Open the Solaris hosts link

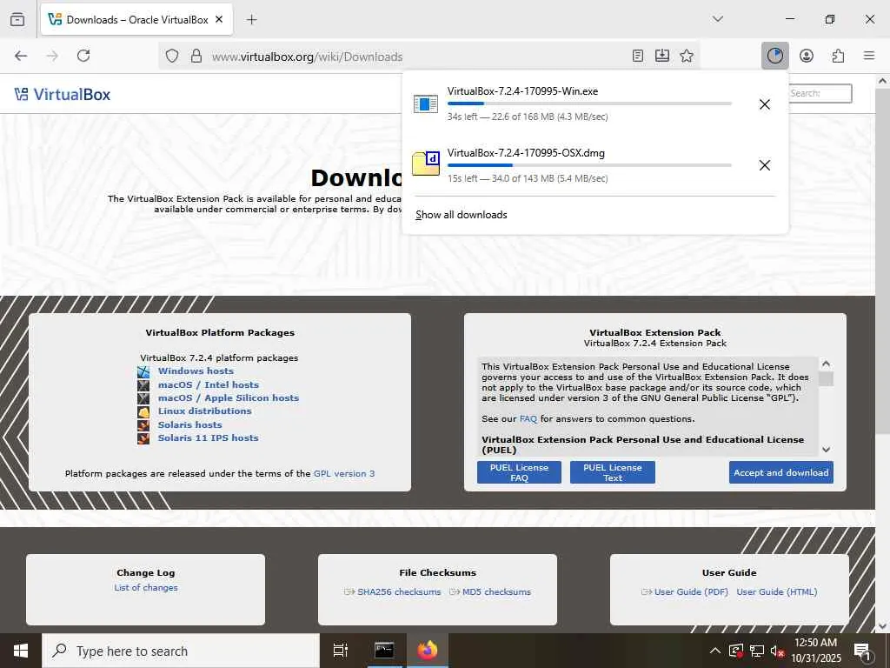click(x=189, y=424)
